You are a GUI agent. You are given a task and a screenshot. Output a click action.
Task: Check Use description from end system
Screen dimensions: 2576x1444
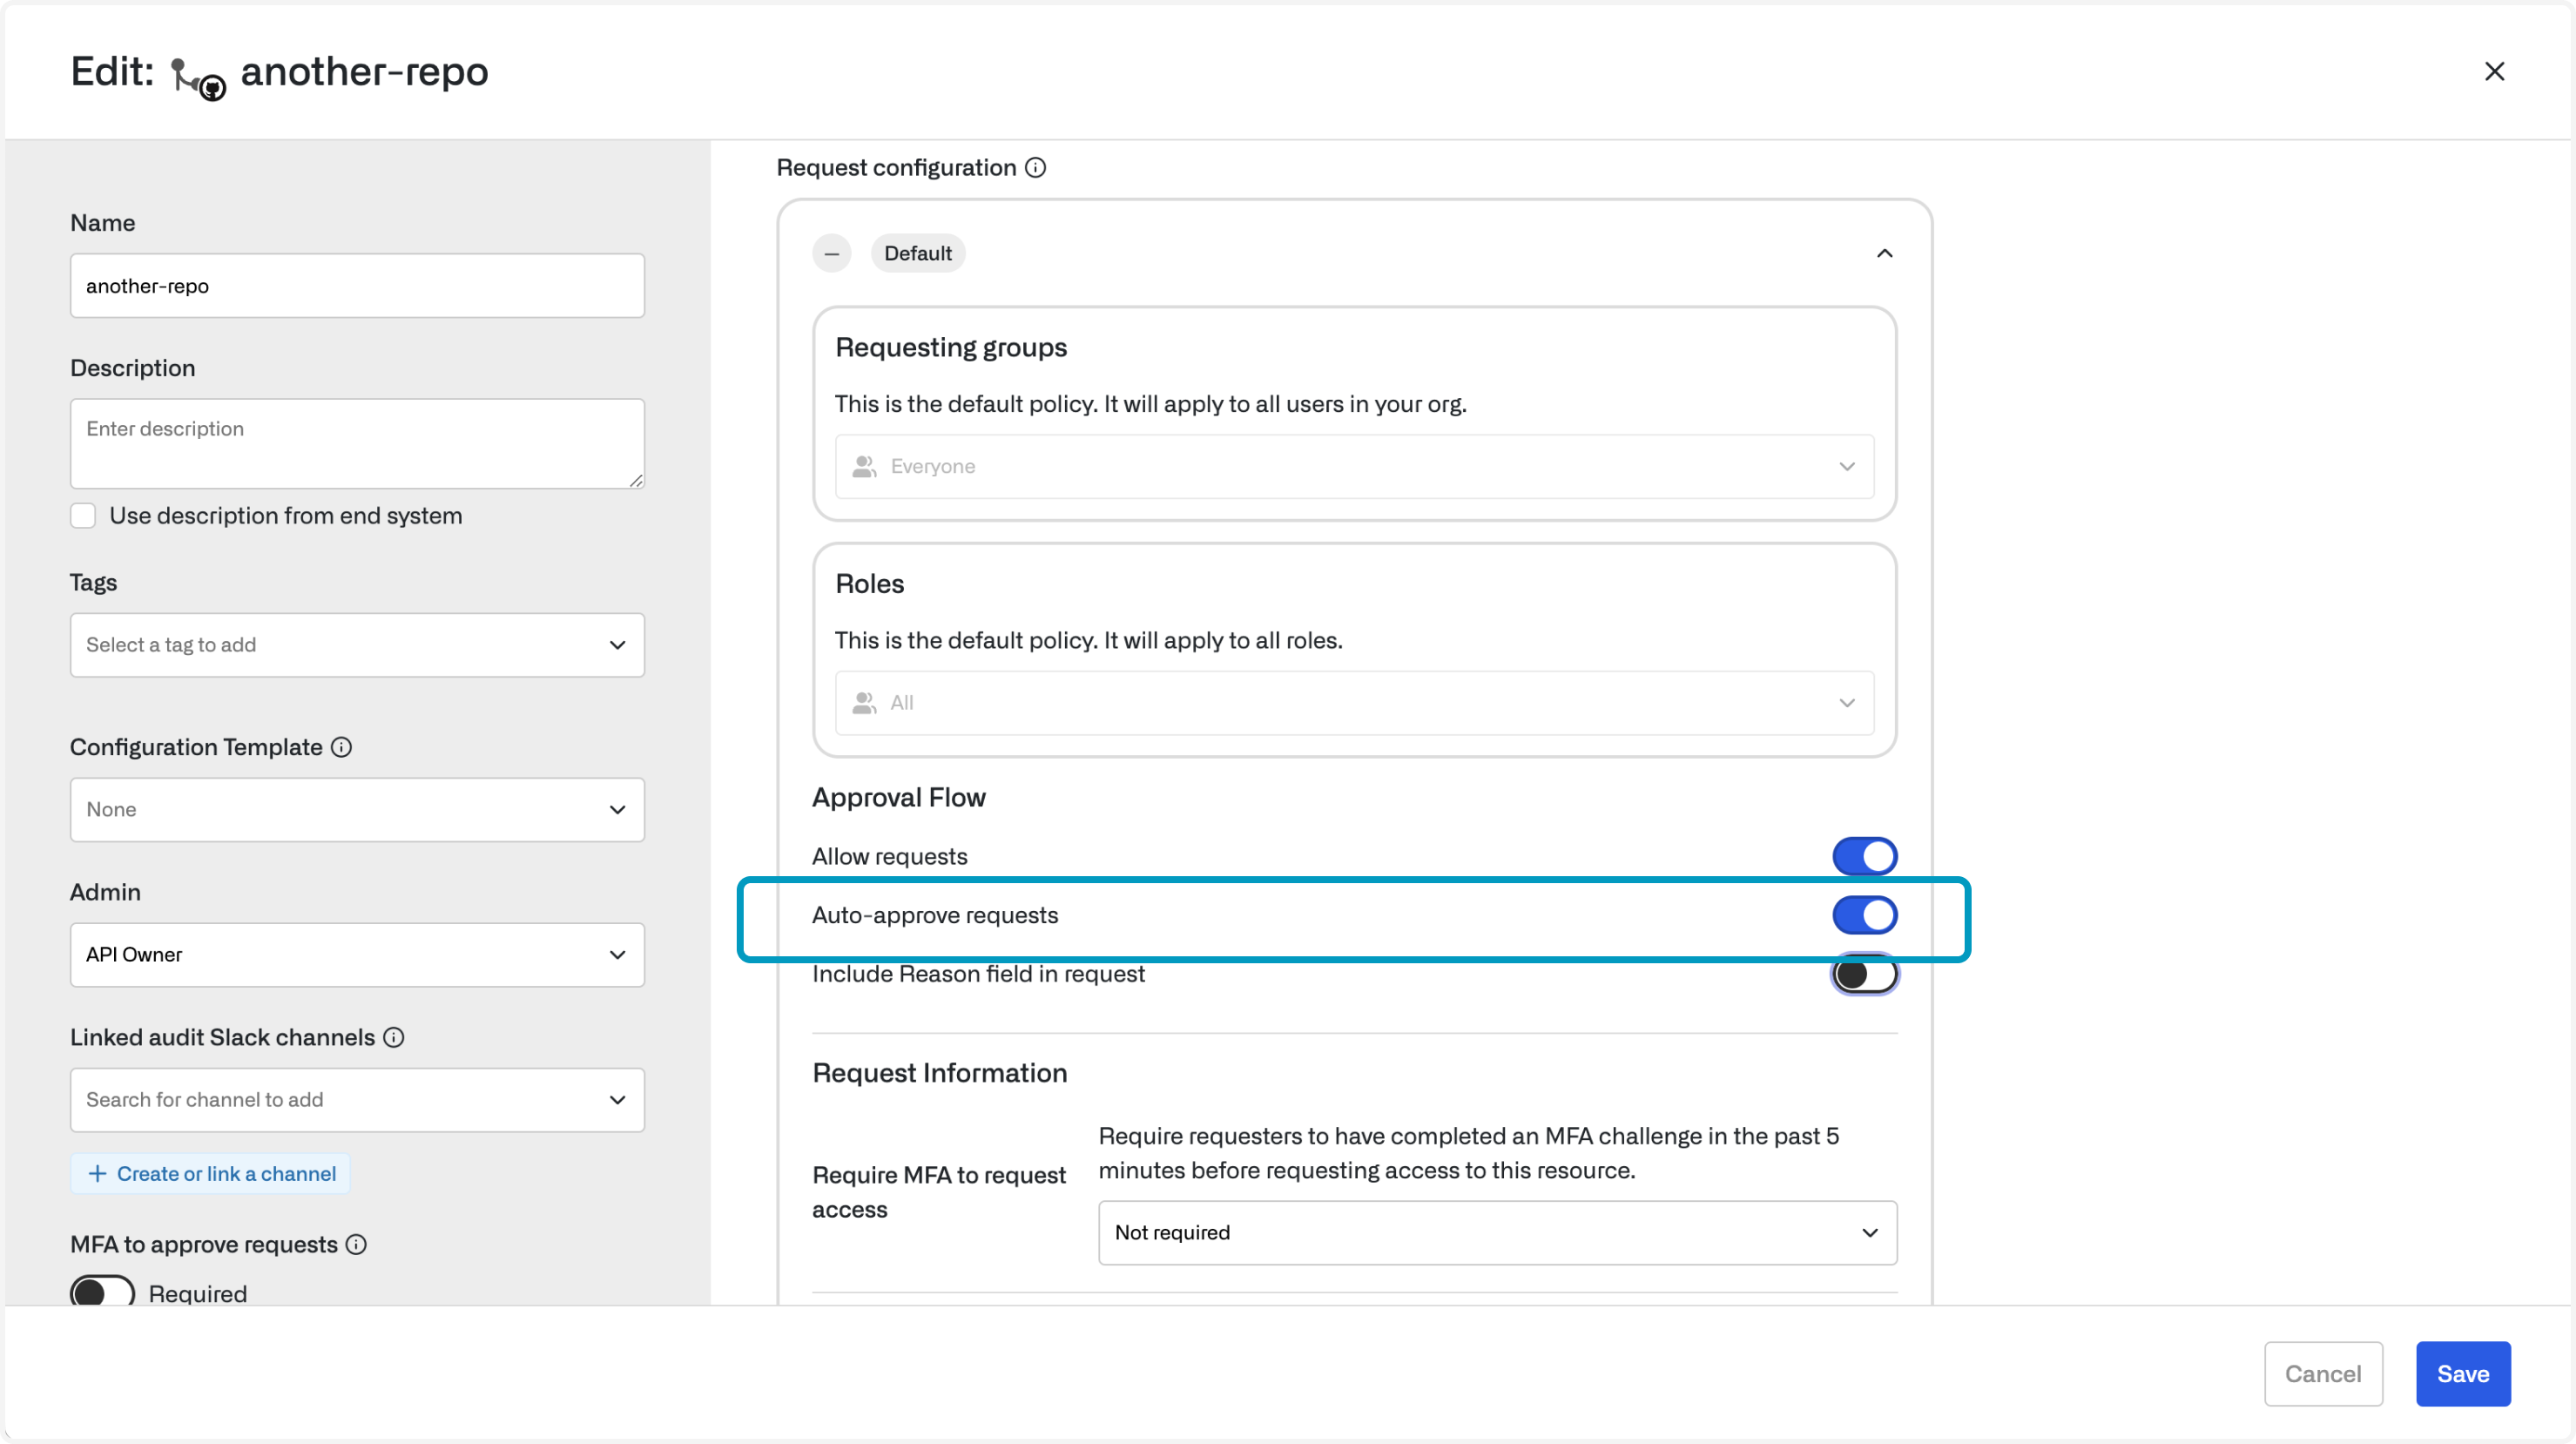click(x=83, y=516)
